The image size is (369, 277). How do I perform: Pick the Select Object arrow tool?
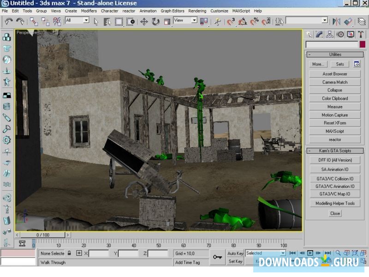[x=96, y=22]
